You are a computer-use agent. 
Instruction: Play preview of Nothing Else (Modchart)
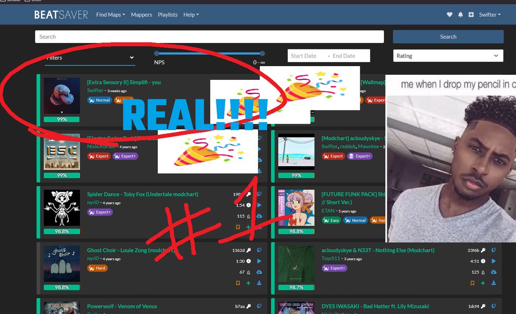tap(494, 261)
